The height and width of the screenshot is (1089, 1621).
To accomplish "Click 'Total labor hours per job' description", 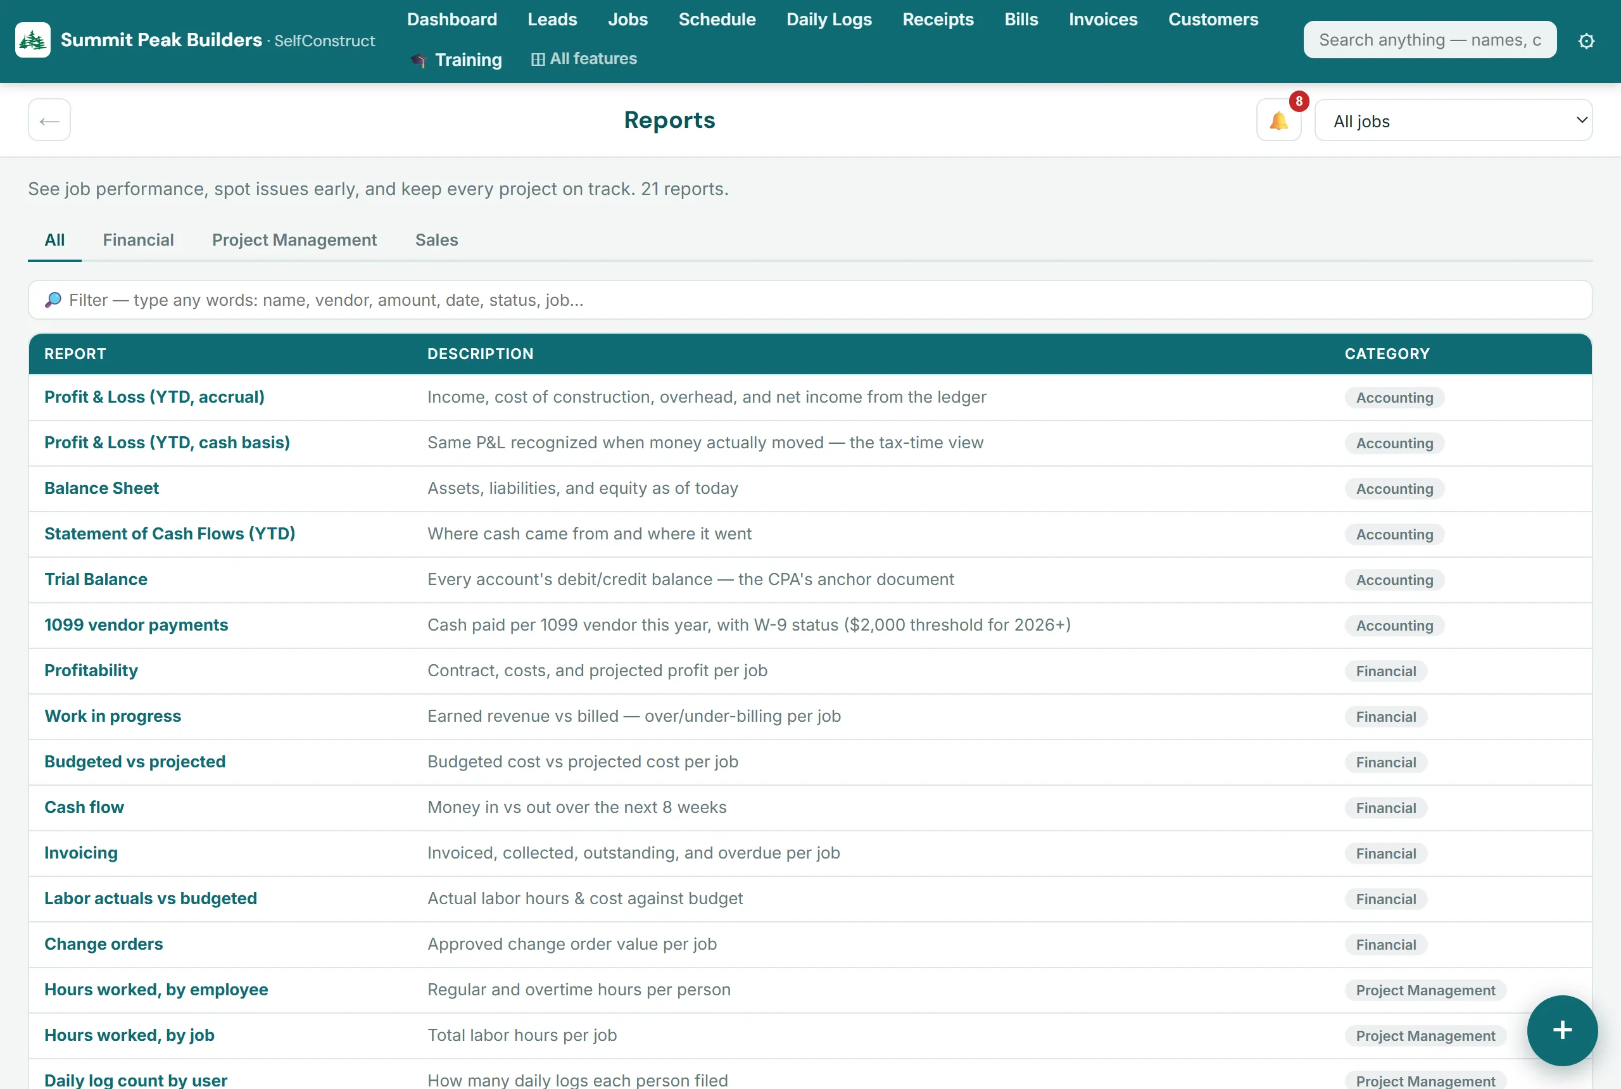I will pos(522,1036).
